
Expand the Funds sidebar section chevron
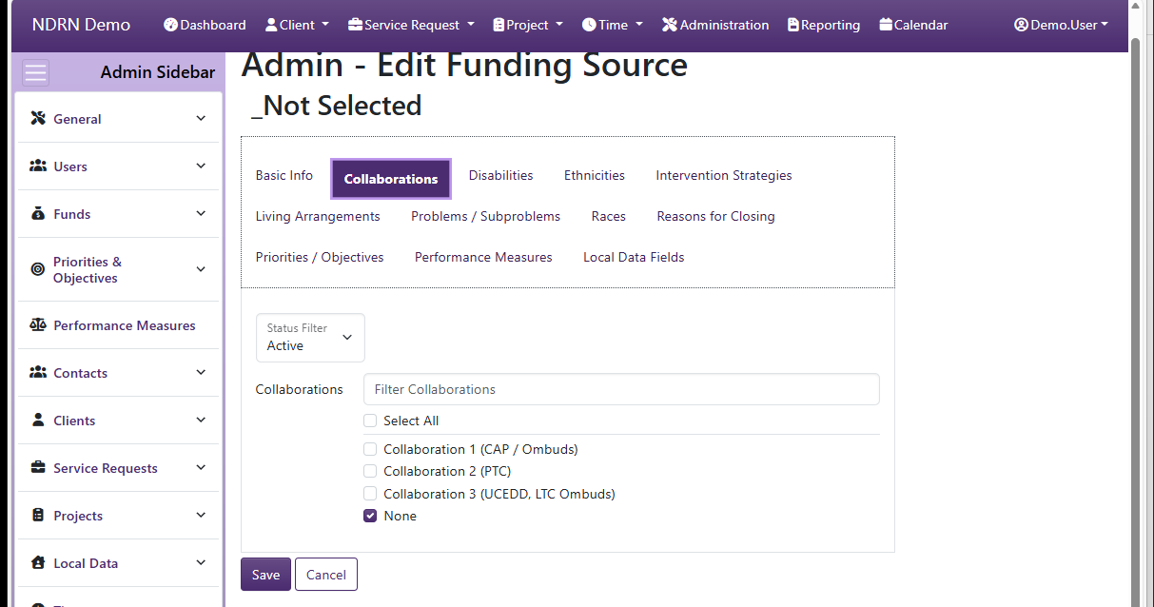[201, 214]
